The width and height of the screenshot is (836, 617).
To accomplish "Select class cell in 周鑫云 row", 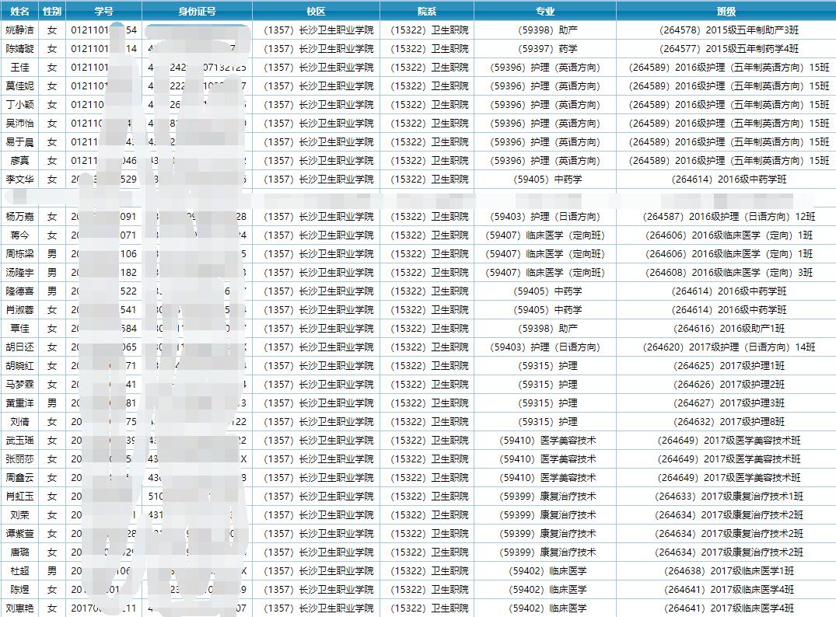I will (x=726, y=478).
